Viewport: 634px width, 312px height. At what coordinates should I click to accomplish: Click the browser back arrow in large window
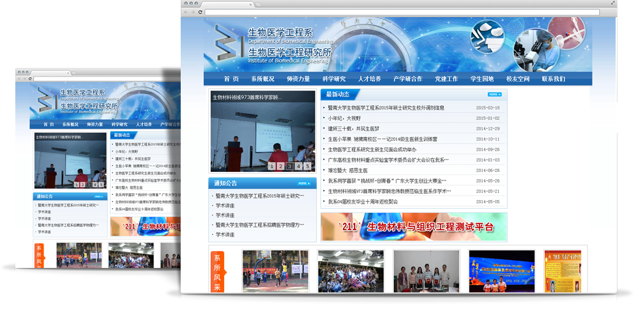pos(186,12)
